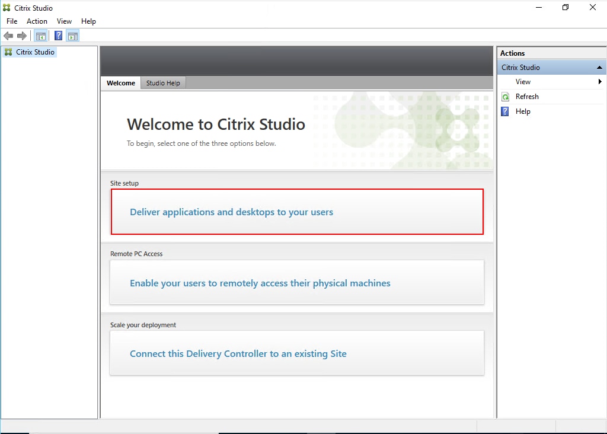Viewport: 607px width, 434px height.
Task: Toggle the Show/Hide Console Tree icon
Action: pos(41,36)
